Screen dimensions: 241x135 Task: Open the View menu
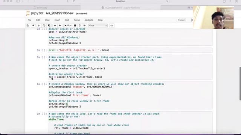[47, 20]
